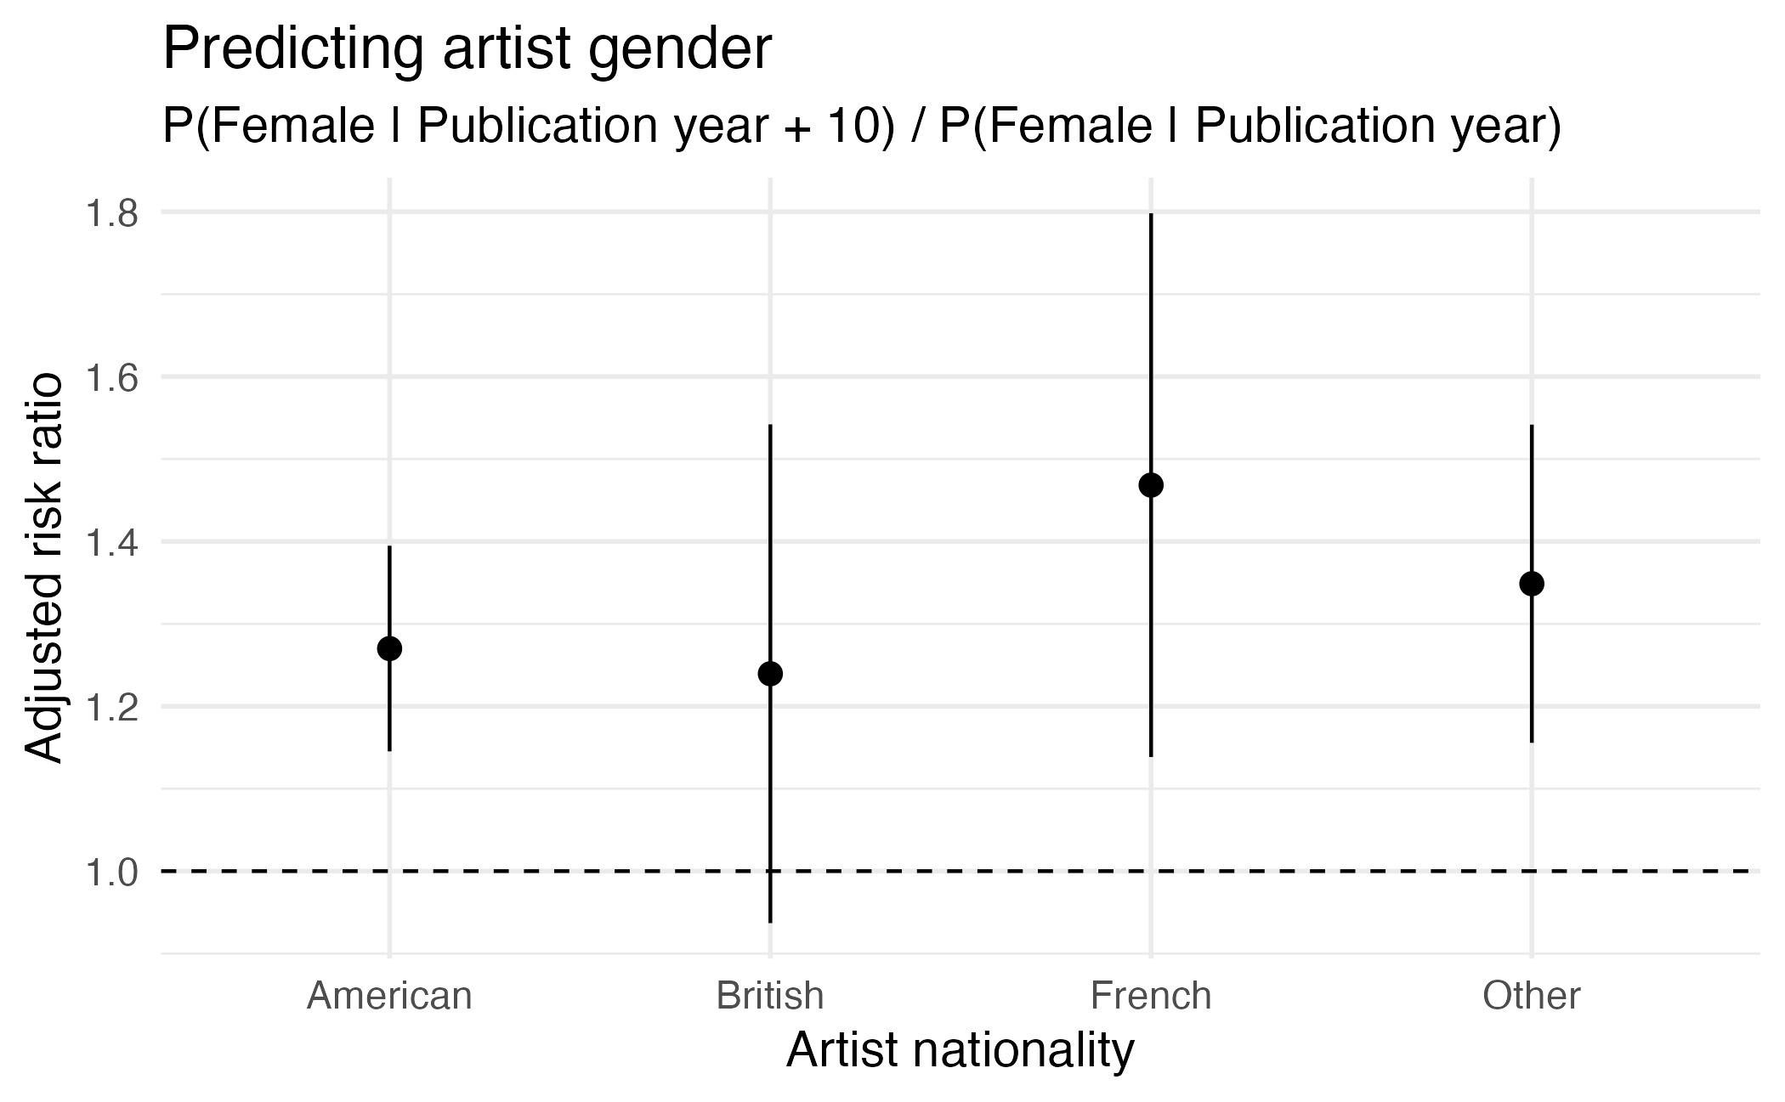
Task: Click the top of the French error bar
Action: pos(1151,215)
